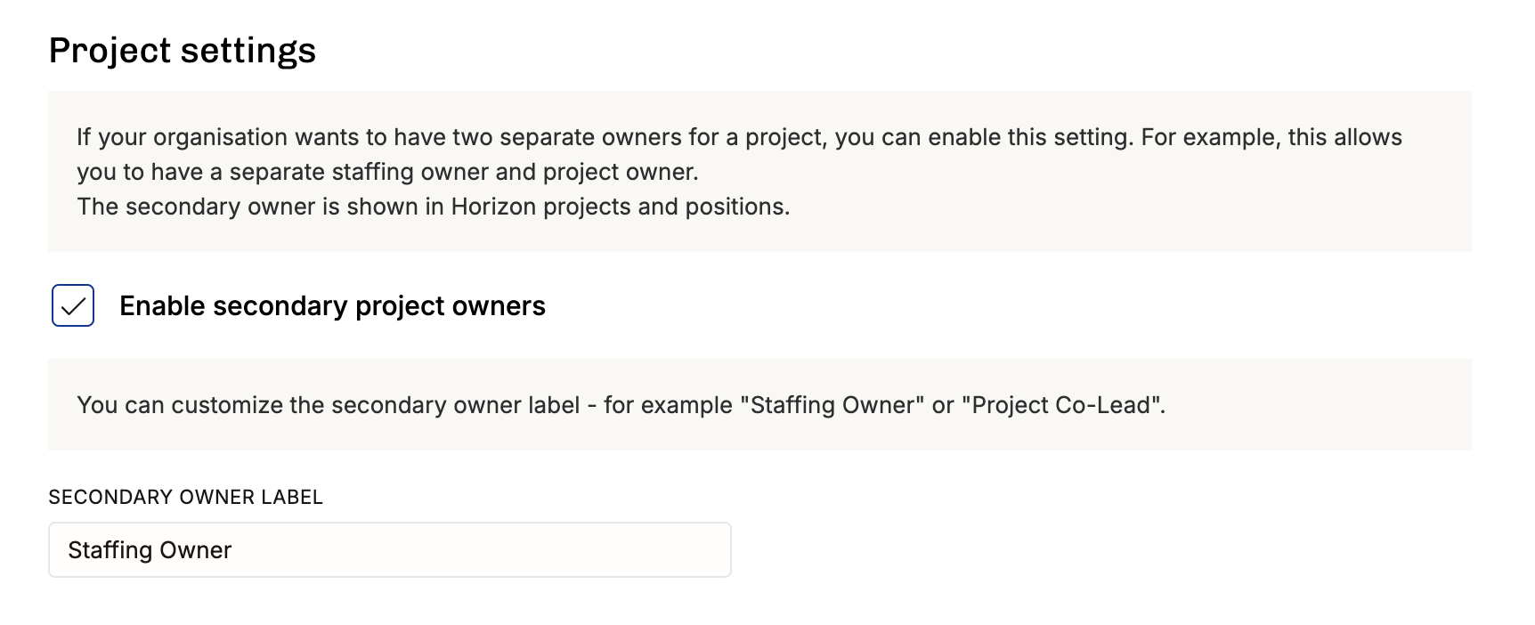The height and width of the screenshot is (625, 1535).
Task: Click the quoted "Staffing Owner" example in hint
Action: 832,405
